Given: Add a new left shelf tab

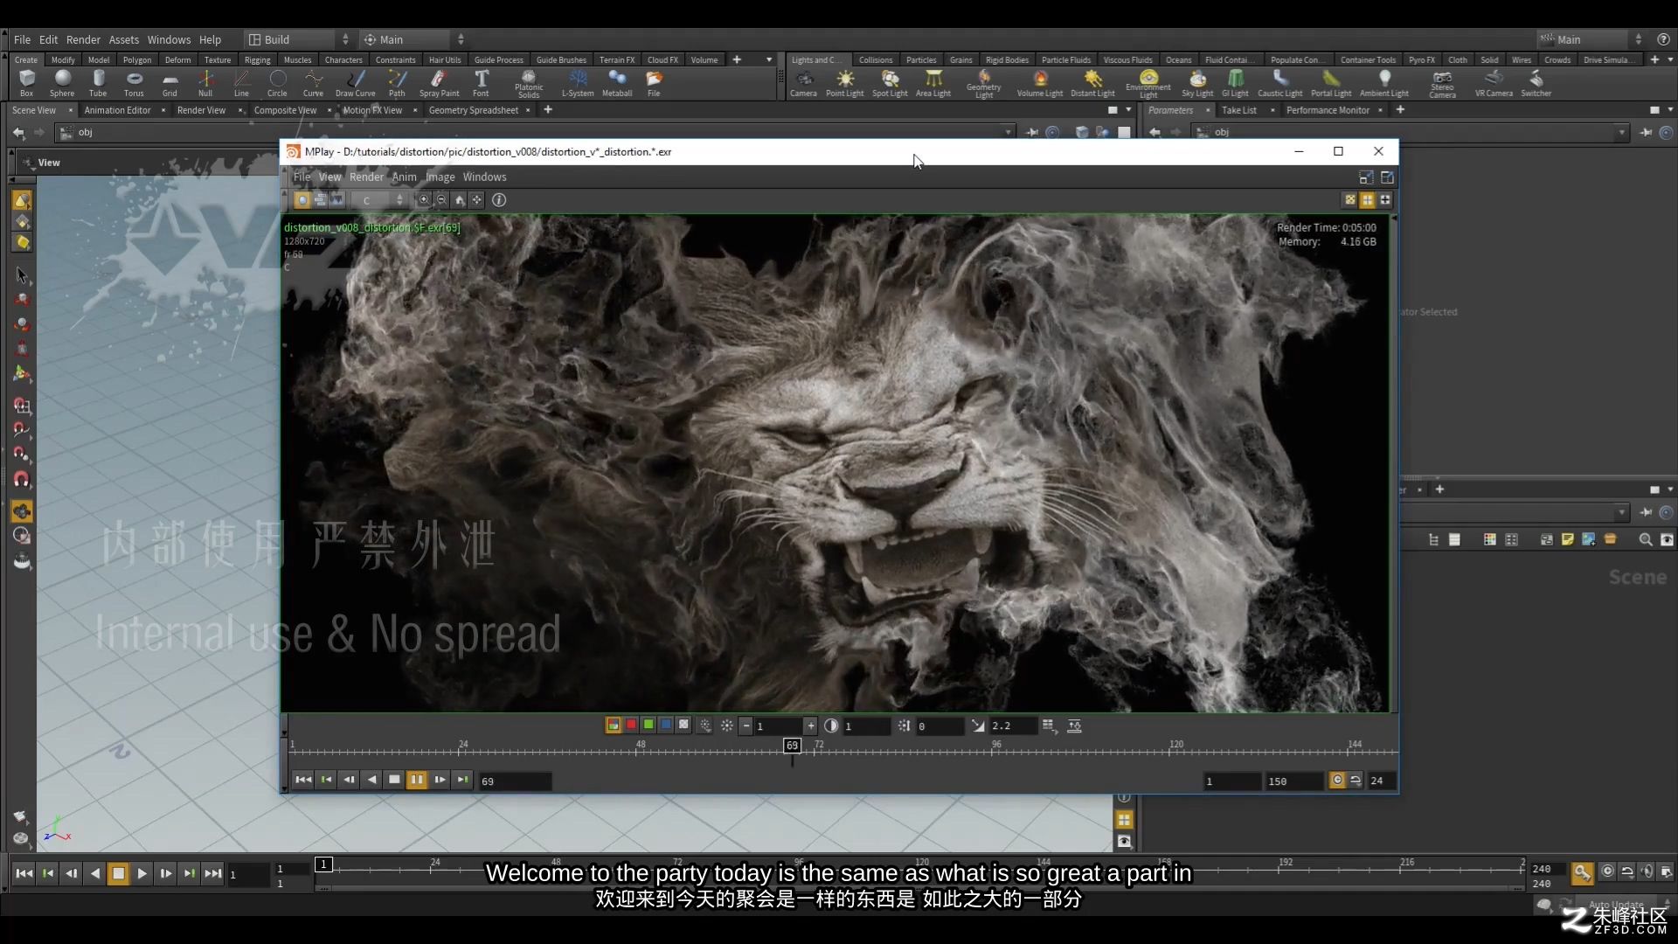Looking at the screenshot, I should [x=737, y=60].
